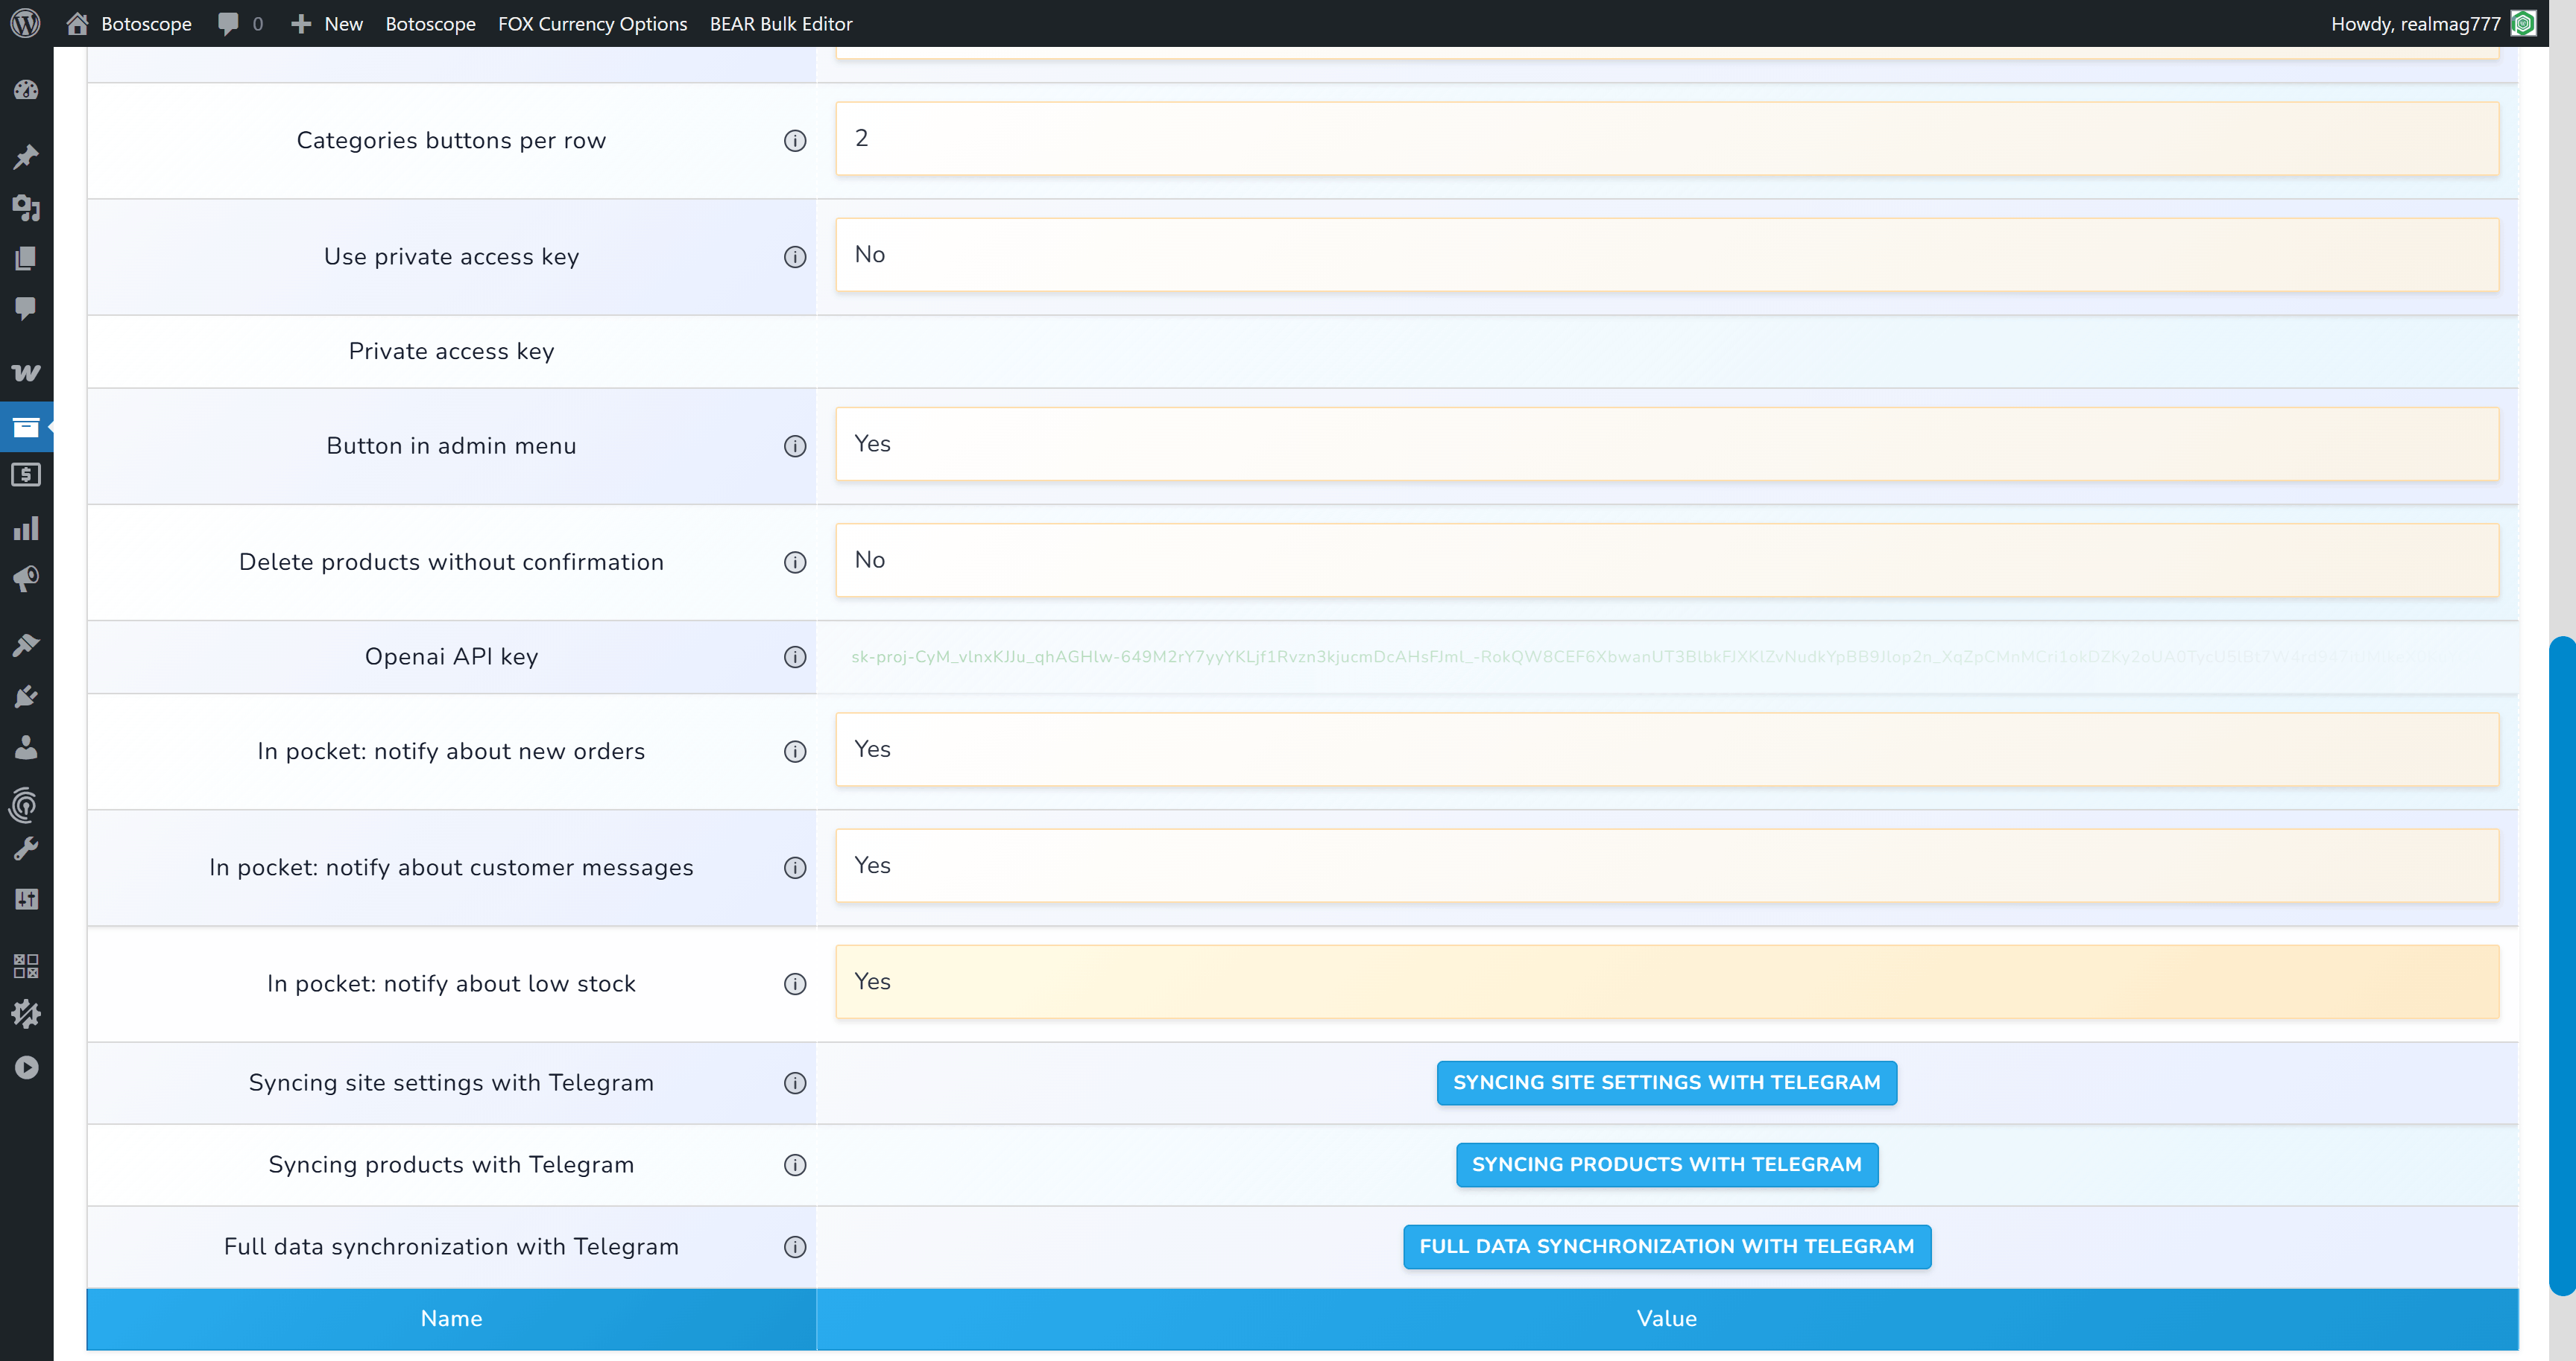This screenshot has width=2576, height=1361.
Task: Toggle 'Use private access key' to Yes
Action: coord(1665,255)
